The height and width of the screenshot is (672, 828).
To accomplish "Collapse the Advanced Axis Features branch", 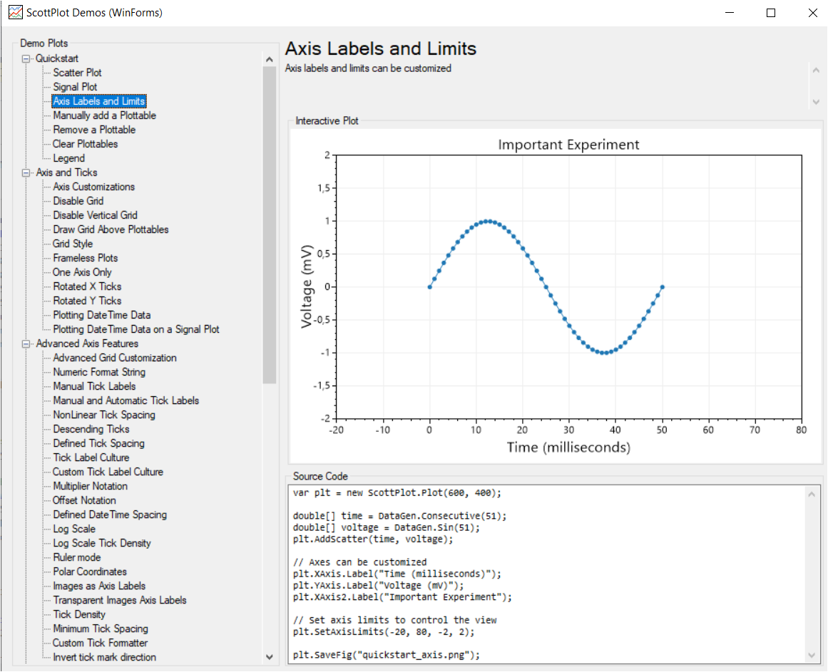I will click(x=25, y=343).
